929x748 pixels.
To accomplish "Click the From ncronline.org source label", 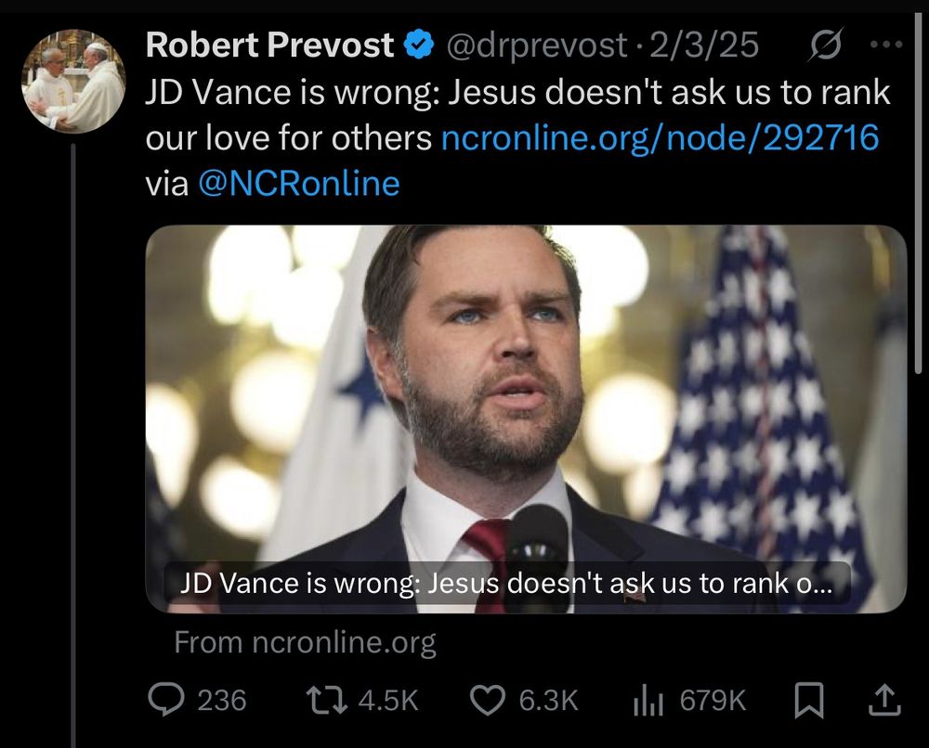I will coord(305,642).
